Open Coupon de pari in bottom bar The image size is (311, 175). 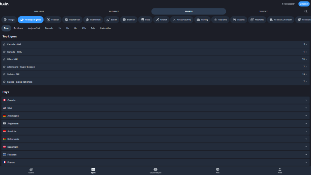click(x=155, y=170)
